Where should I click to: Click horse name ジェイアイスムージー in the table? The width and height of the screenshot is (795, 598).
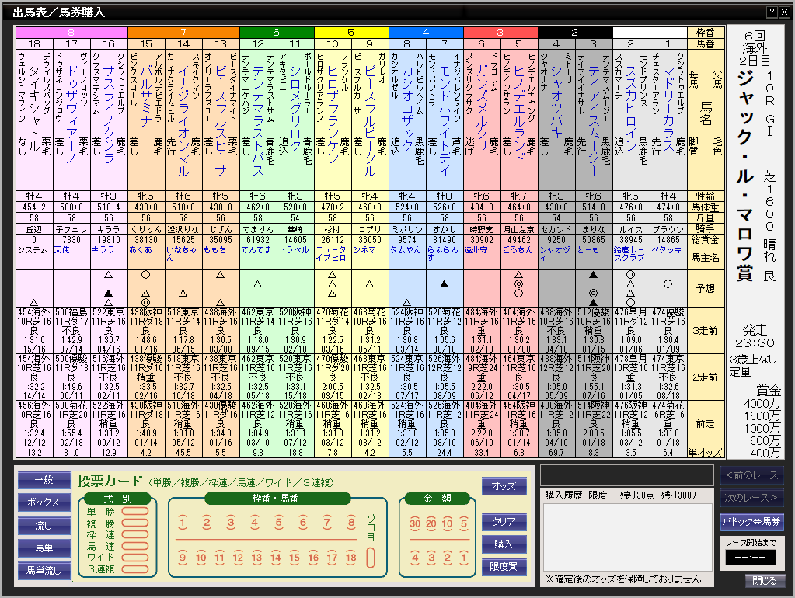point(593,109)
